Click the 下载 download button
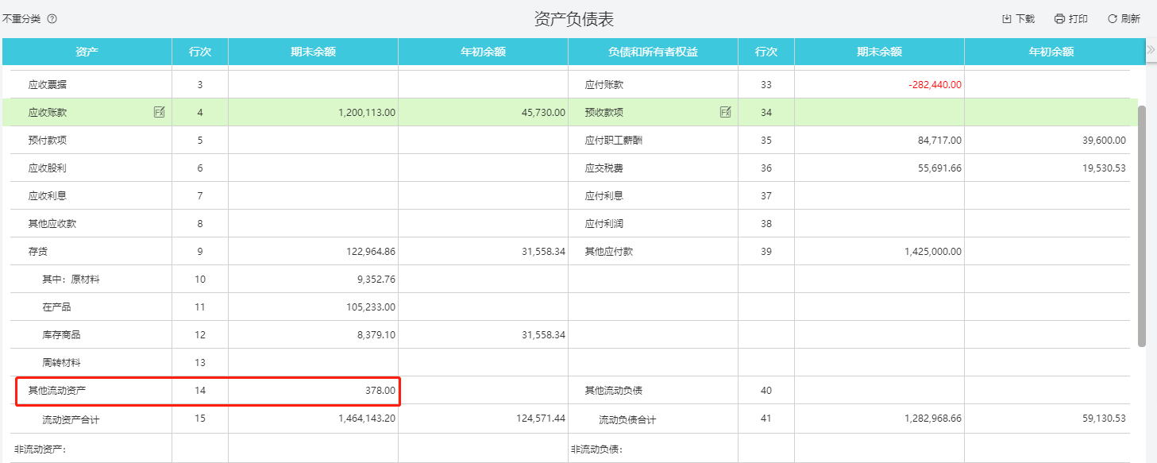Viewport: 1157px width, 463px height. (x=1018, y=19)
